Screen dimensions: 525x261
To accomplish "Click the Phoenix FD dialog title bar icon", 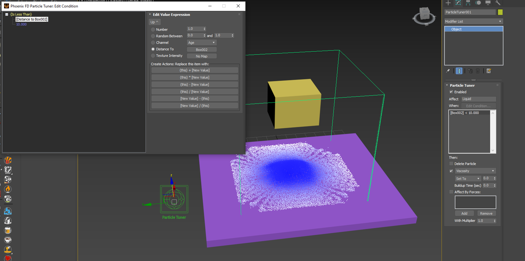I will tap(7, 6).
